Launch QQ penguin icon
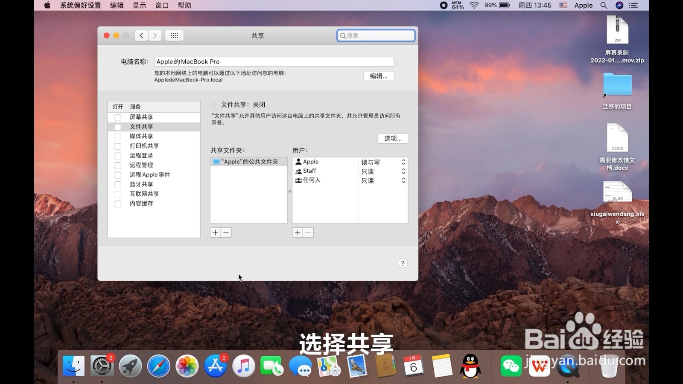 470,366
